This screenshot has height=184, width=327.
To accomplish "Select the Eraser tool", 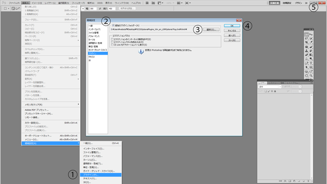I will tap(307, 55).
